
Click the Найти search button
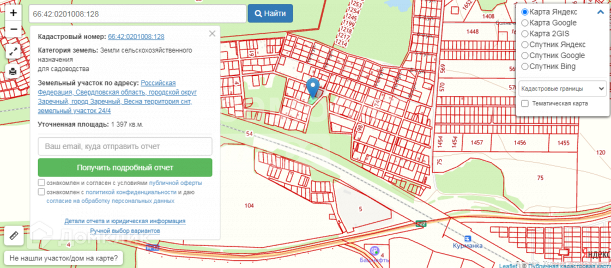point(270,14)
